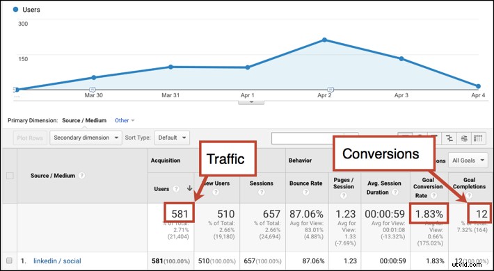Sort by Avg. Session Duration column header

[x=384, y=188]
